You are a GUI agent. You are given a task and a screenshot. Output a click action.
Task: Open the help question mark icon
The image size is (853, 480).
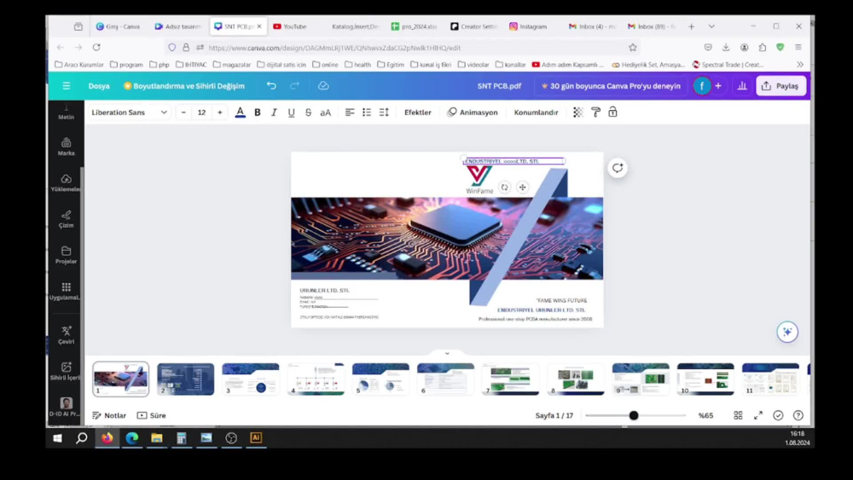pos(798,415)
